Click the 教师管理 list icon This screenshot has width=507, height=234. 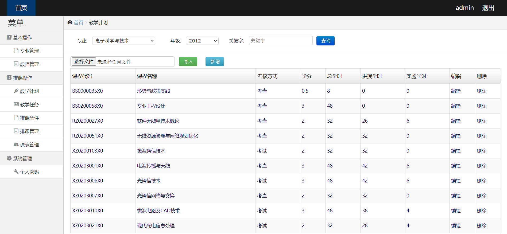click(x=16, y=64)
